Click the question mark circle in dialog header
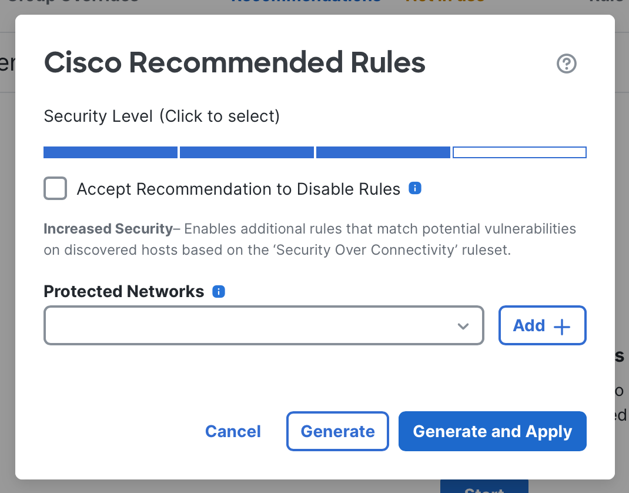The image size is (629, 493). (x=566, y=64)
